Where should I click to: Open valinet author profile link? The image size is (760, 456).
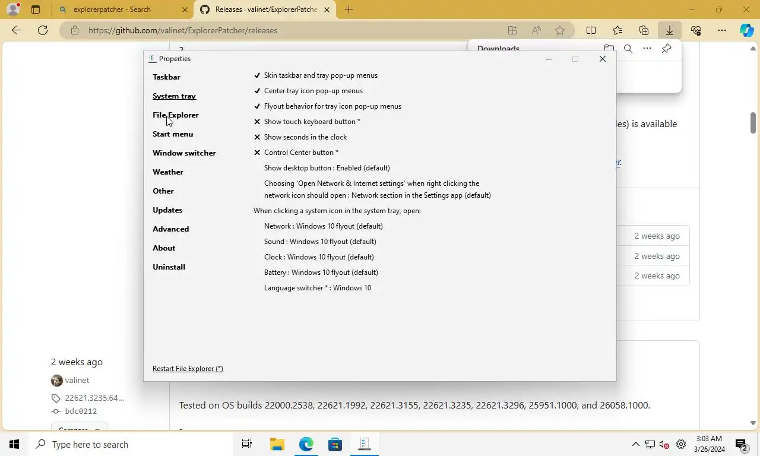(x=77, y=381)
